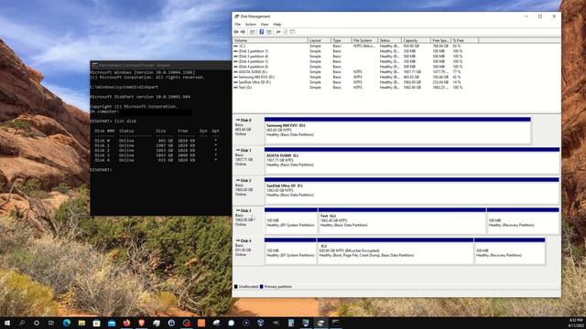Open Mail app from taskbar

[112, 323]
